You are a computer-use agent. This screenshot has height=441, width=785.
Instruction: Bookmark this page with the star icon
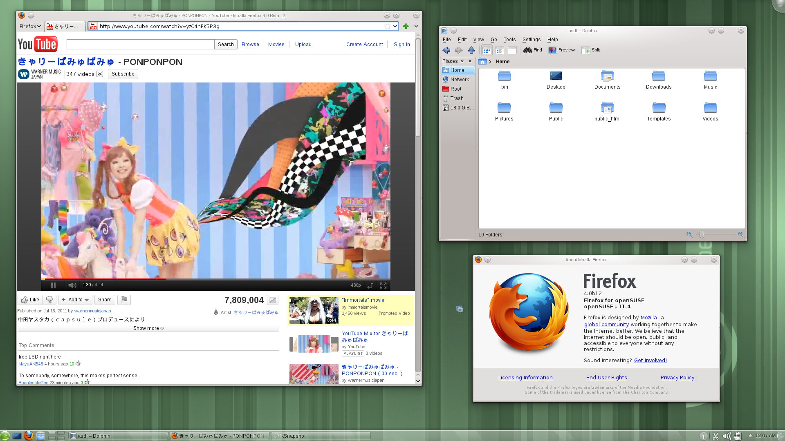click(387, 26)
